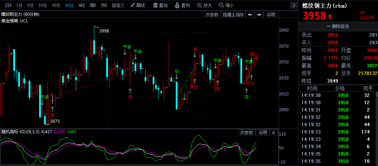Click 改参数 in KDJ panel
Image resolution: width=378 pixels, height=166 pixels.
[x=247, y=133]
